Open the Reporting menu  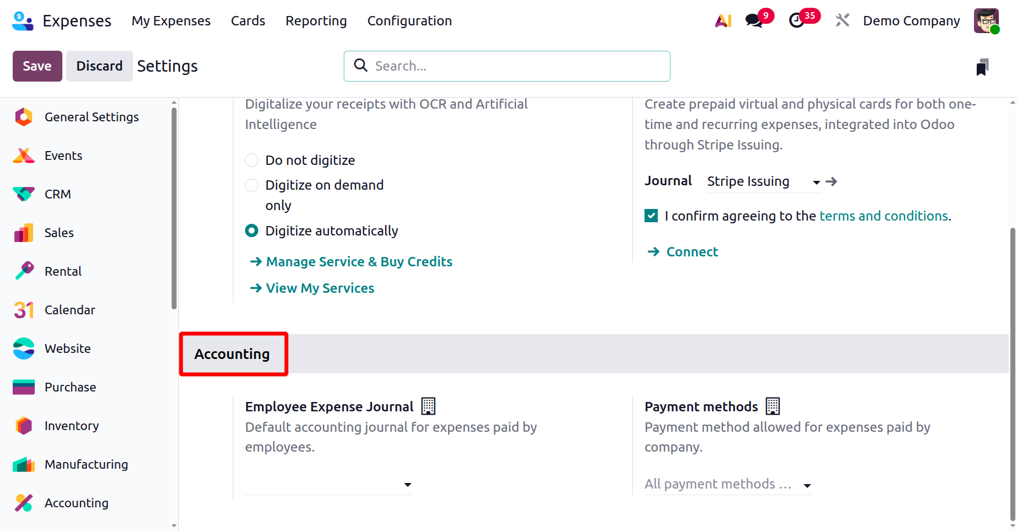pyautogui.click(x=316, y=21)
